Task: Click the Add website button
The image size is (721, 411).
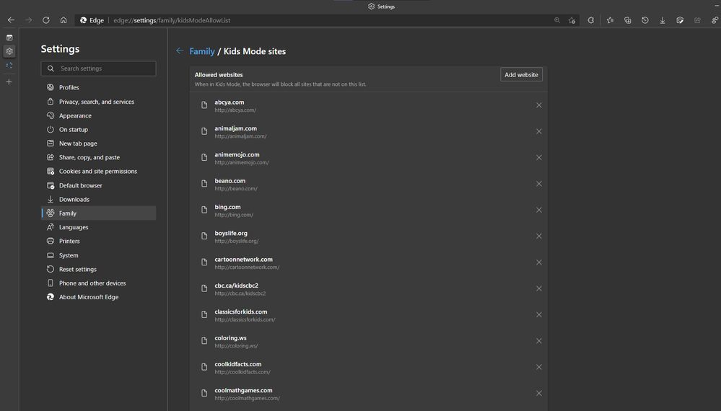Action: pyautogui.click(x=521, y=75)
